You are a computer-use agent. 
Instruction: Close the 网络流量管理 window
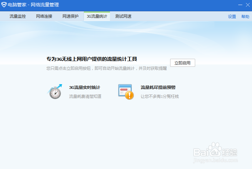[x=248, y=5]
